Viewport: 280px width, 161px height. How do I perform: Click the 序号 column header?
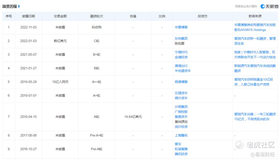[9, 16]
